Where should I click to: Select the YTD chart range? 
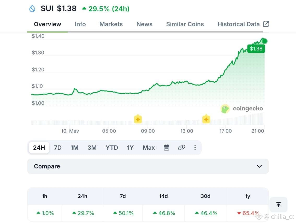[112, 148]
